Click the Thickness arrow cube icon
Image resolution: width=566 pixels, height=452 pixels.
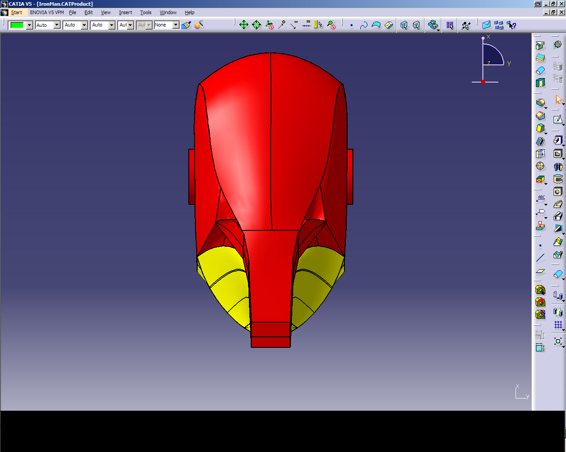(540, 154)
